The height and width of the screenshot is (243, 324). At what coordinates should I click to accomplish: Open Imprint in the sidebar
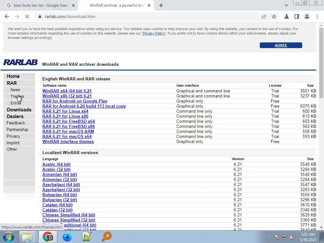[x=13, y=143]
